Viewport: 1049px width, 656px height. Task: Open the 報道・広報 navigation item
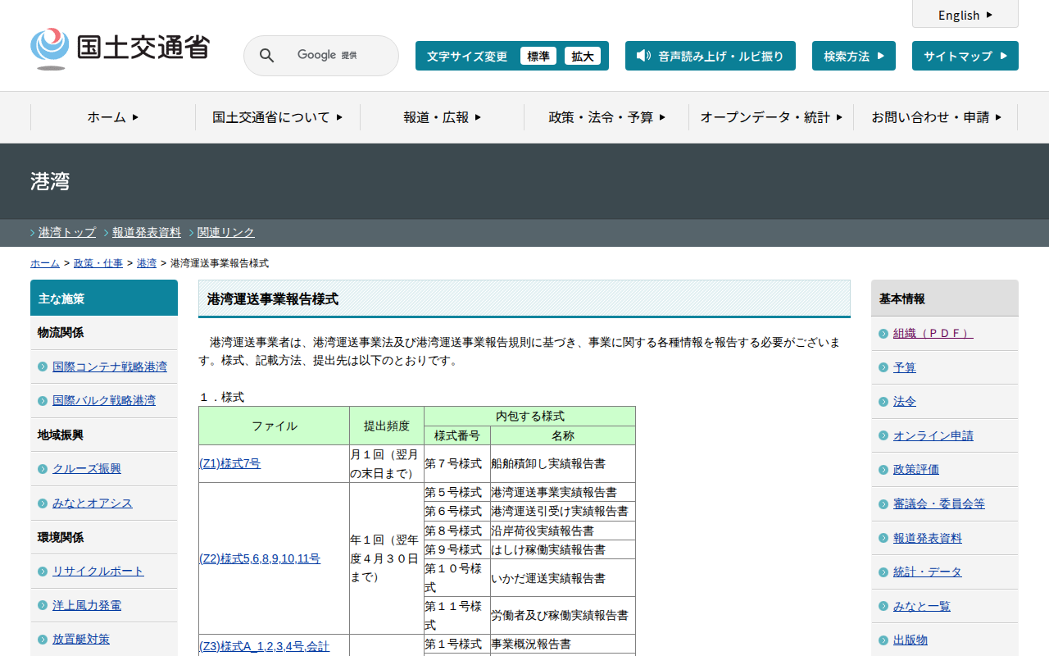442,117
